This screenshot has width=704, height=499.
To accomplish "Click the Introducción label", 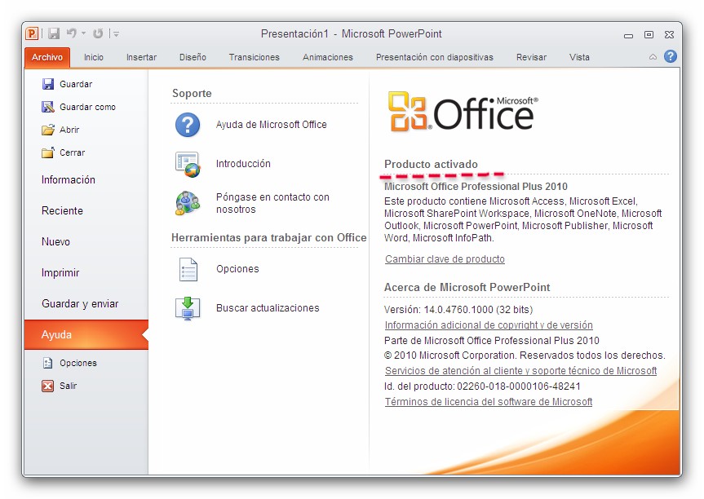I will [243, 164].
